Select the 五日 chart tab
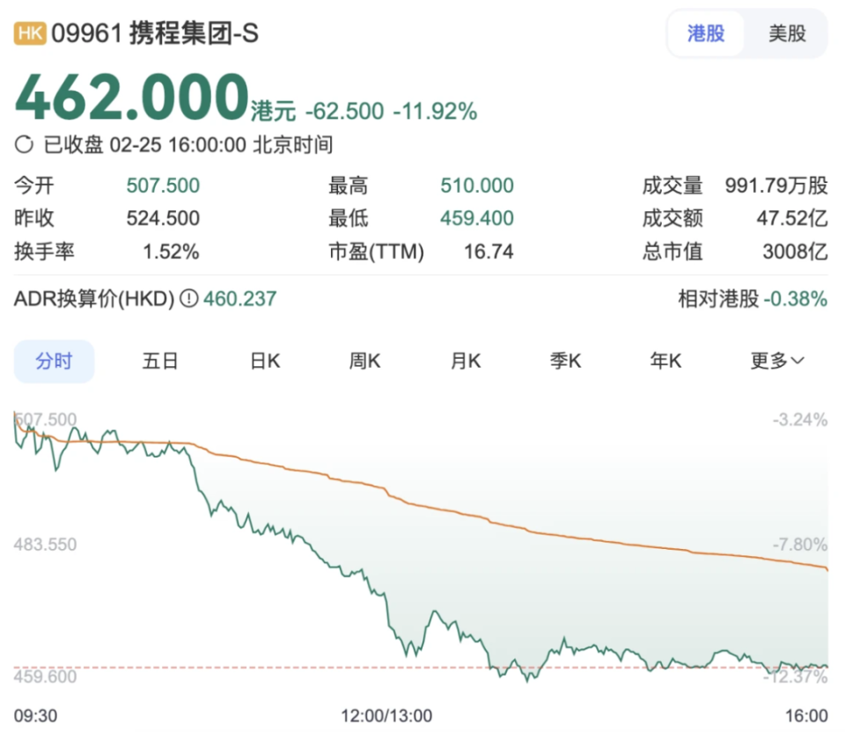 (x=160, y=361)
